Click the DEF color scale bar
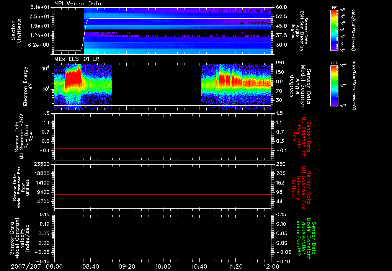 point(335,86)
